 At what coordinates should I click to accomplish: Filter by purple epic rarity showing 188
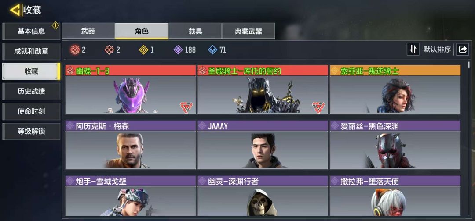pos(178,50)
